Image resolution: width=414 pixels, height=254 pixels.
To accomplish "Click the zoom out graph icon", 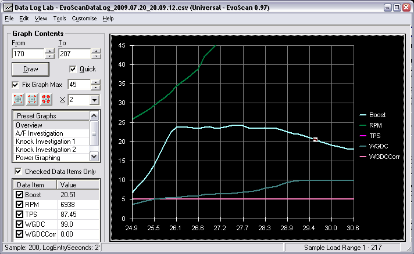I will pyautogui.click(x=32, y=100).
